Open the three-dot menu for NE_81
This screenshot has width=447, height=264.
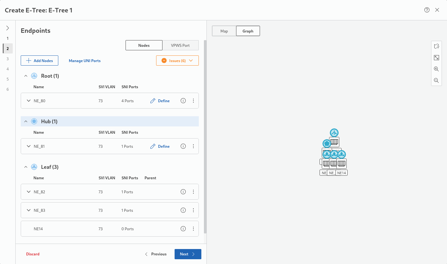pos(193,146)
